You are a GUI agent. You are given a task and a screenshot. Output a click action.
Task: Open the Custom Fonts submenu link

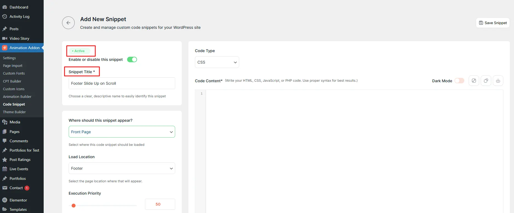tap(14, 73)
